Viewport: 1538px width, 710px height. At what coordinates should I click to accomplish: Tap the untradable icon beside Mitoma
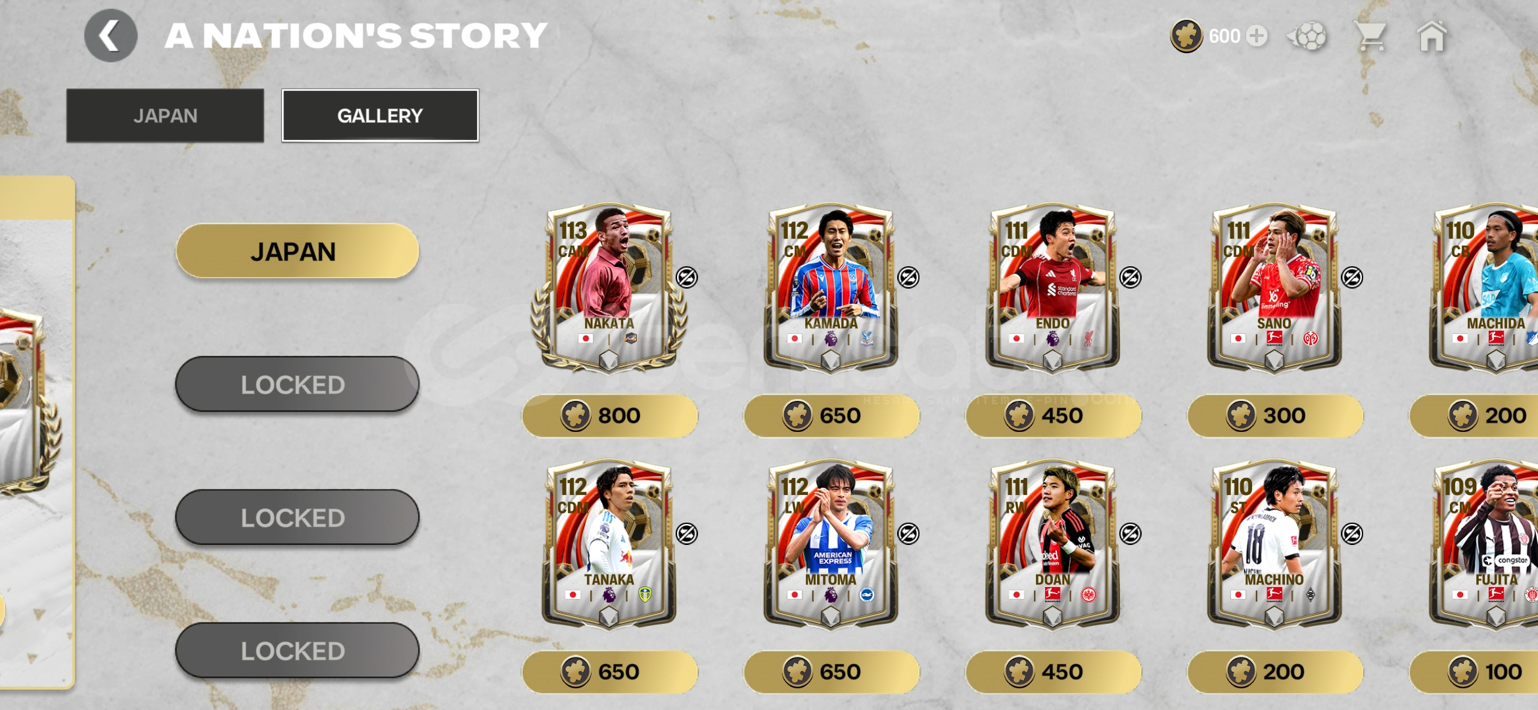click(x=908, y=534)
